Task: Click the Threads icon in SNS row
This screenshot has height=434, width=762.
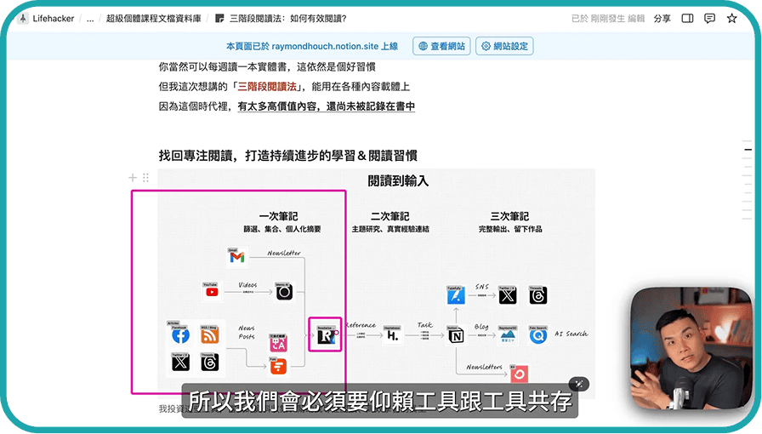Action: pyautogui.click(x=538, y=294)
